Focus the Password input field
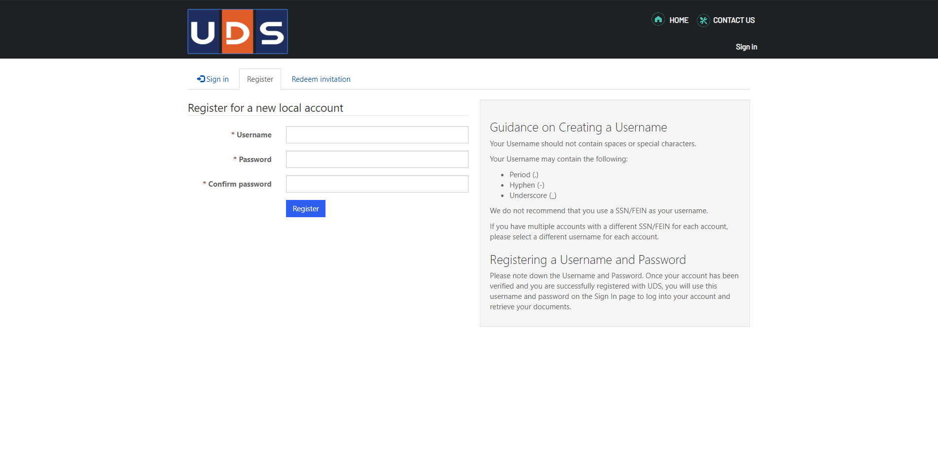The height and width of the screenshot is (457, 938). click(x=377, y=159)
